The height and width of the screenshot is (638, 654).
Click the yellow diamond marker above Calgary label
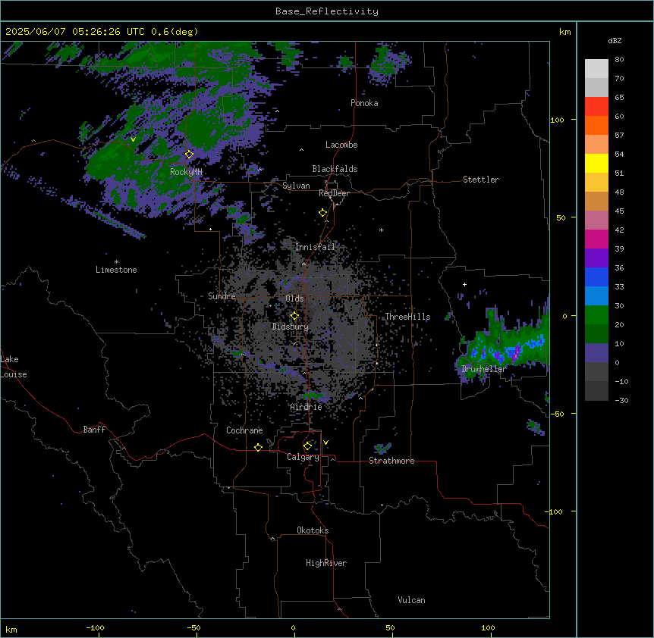(307, 446)
